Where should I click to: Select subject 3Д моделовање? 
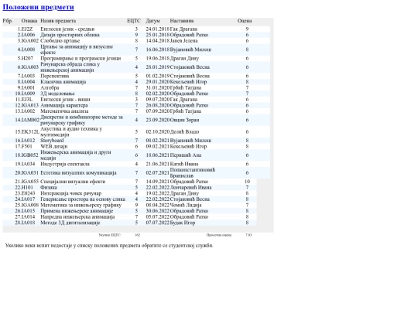pos(57,94)
